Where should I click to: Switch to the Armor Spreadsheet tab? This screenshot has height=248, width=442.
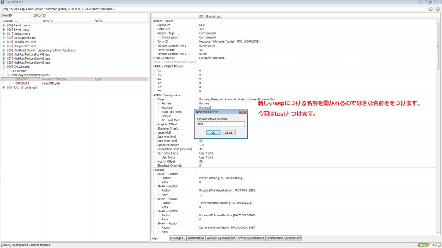[250, 238]
